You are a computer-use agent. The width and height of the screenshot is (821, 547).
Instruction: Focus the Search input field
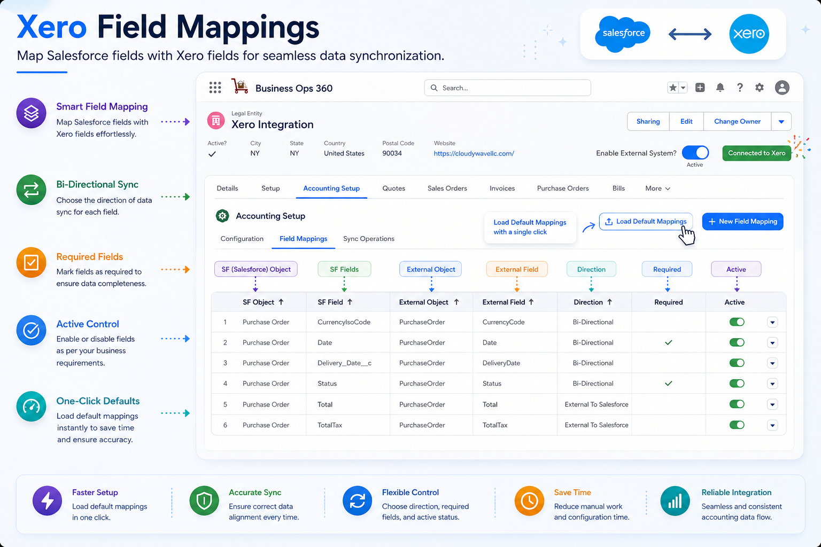click(507, 88)
